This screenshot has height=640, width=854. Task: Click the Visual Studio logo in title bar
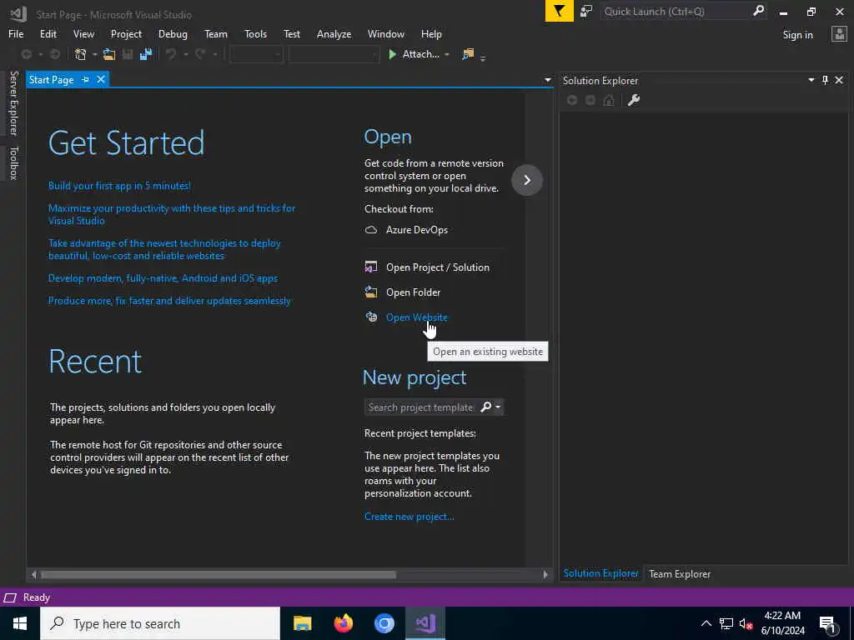tap(18, 13)
